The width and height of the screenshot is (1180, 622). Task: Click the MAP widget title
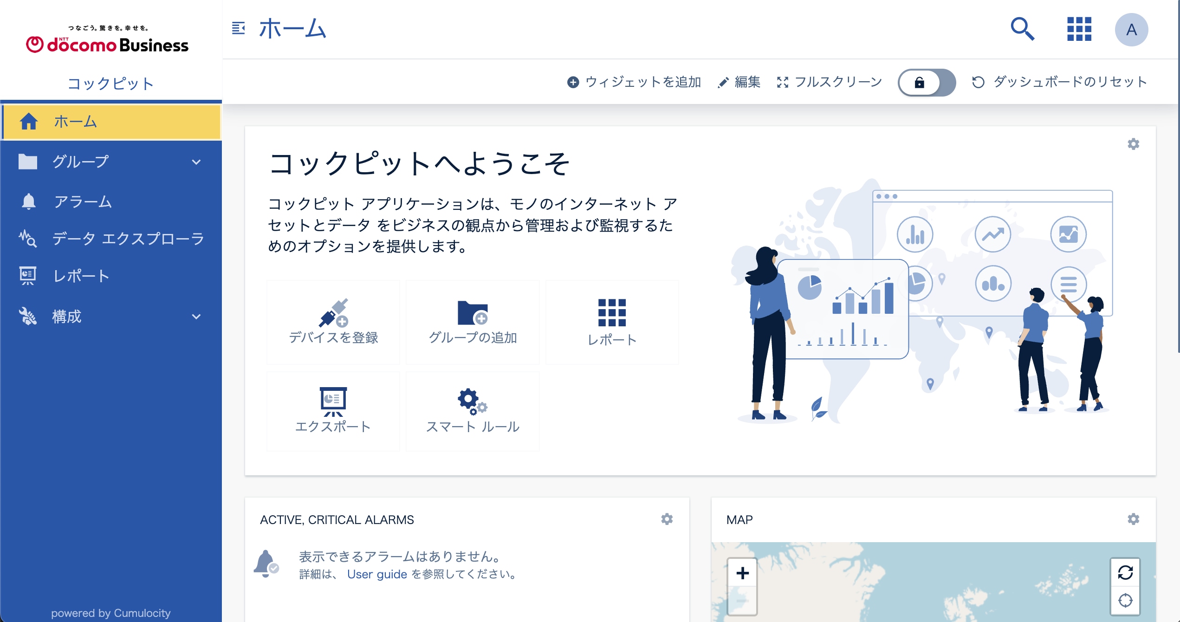[x=739, y=520]
